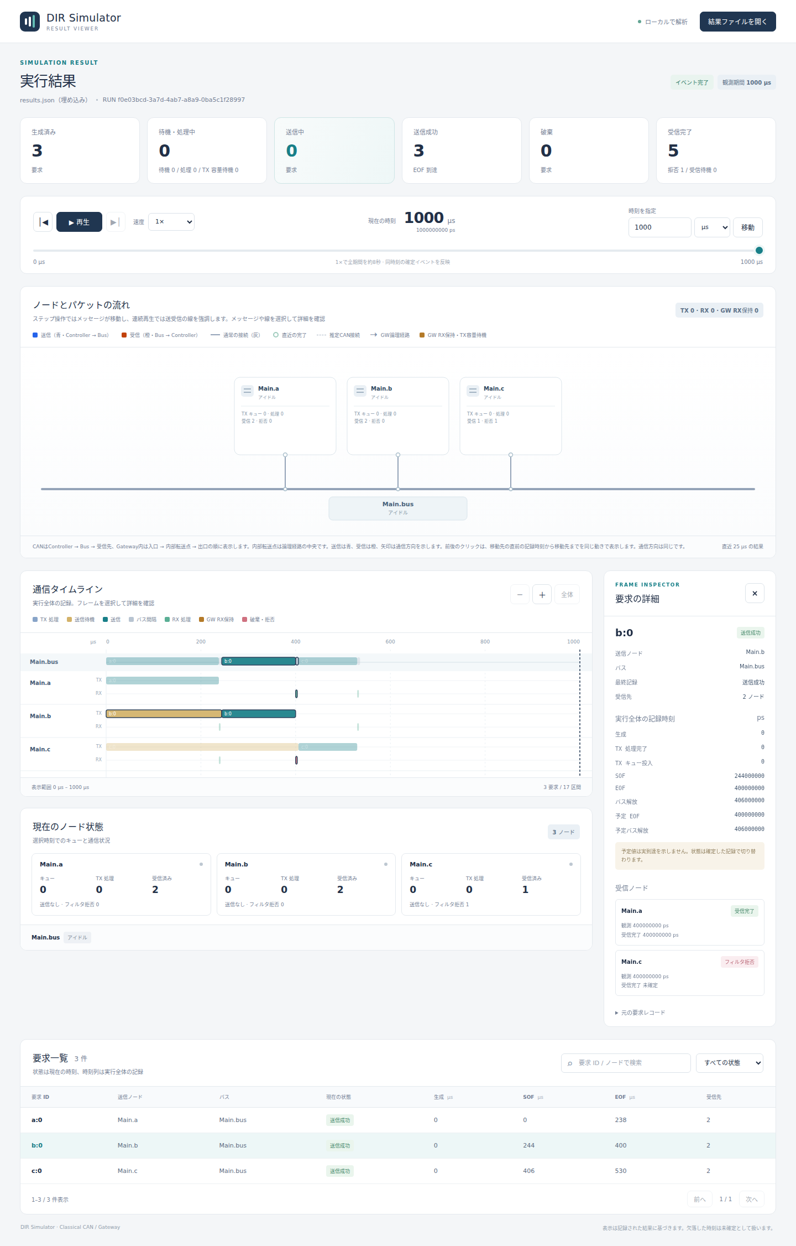The height and width of the screenshot is (1246, 796).
Task: Start playback with the 再生 button
Action: tap(79, 222)
